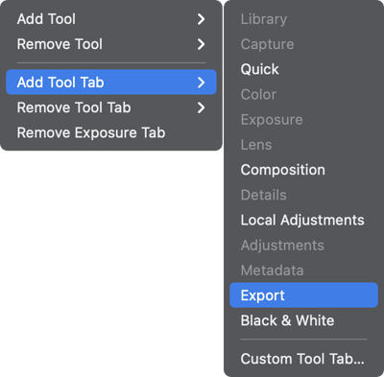Screen dimensions: 384x377
Task: Open Custom Tool Tab... dialog
Action: tap(303, 359)
